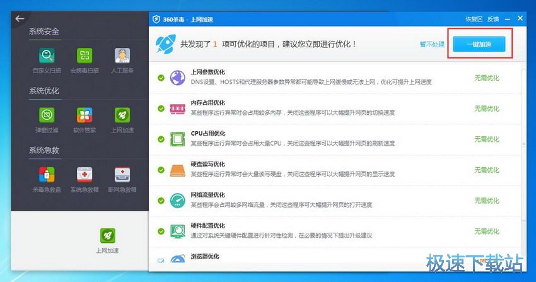Click the 浏览器优化 title text
Image resolution: width=536 pixels, height=282 pixels.
[205, 256]
